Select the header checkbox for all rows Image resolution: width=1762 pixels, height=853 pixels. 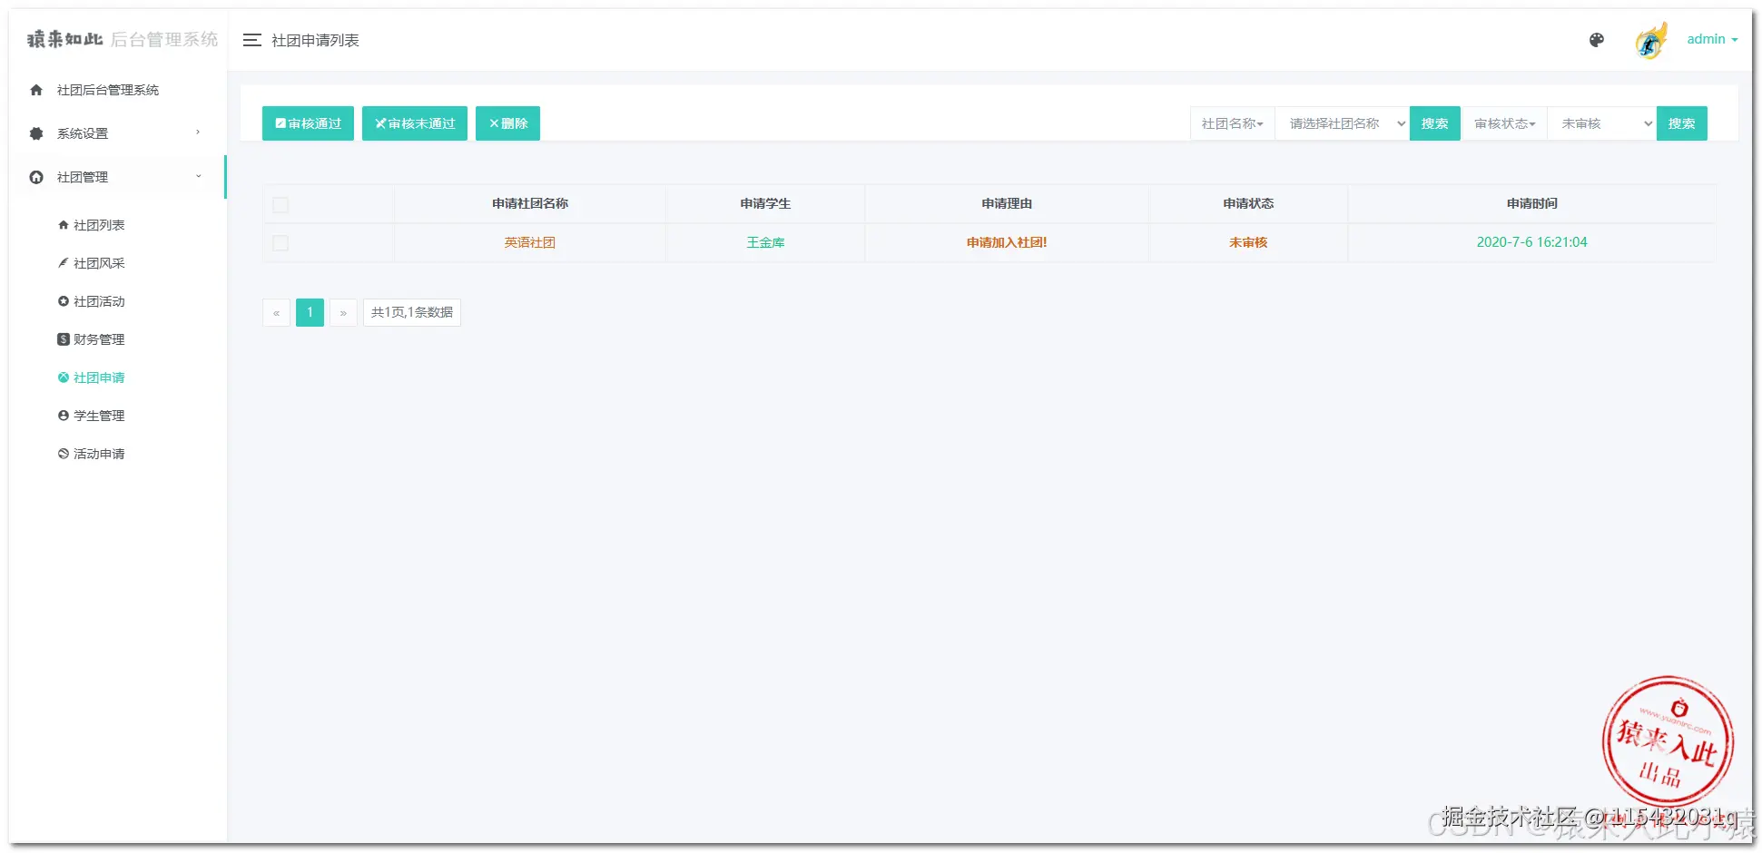(x=281, y=205)
